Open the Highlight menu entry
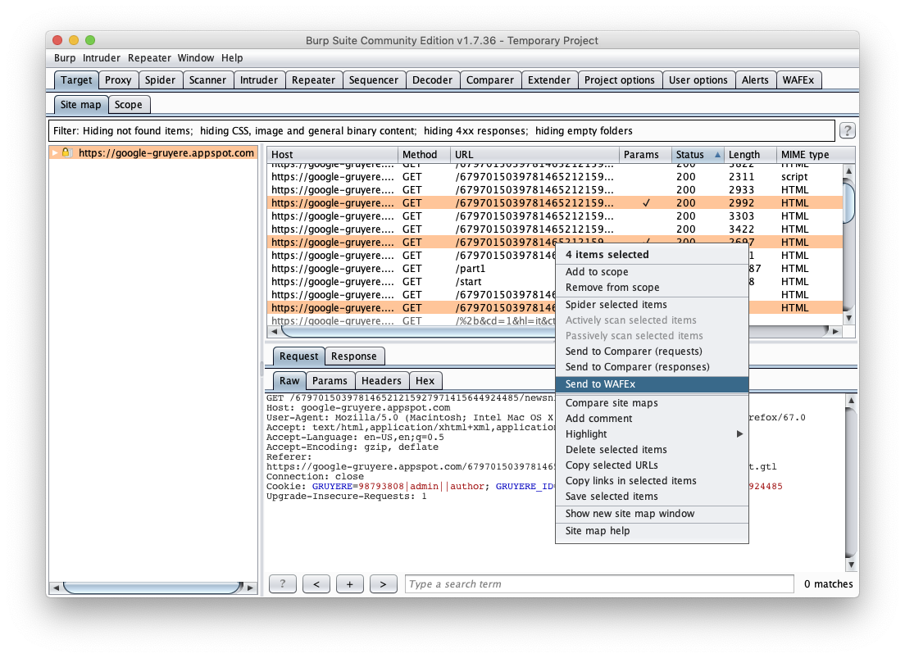 (x=652, y=434)
